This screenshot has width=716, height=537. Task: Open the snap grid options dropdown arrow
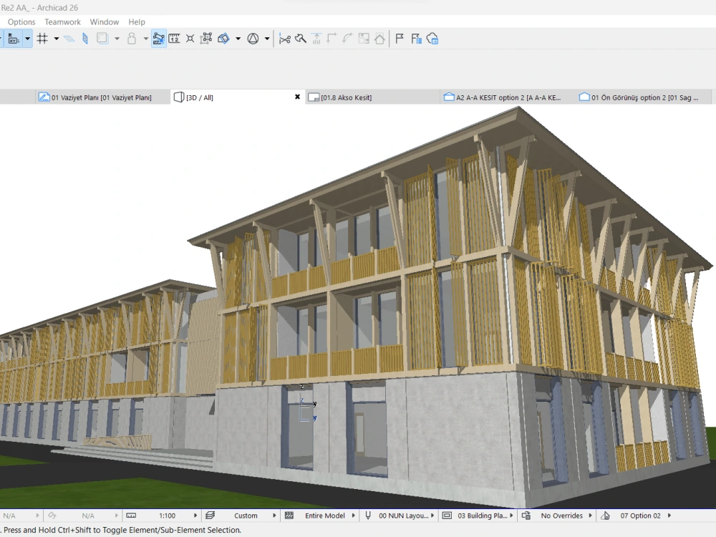tap(55, 39)
